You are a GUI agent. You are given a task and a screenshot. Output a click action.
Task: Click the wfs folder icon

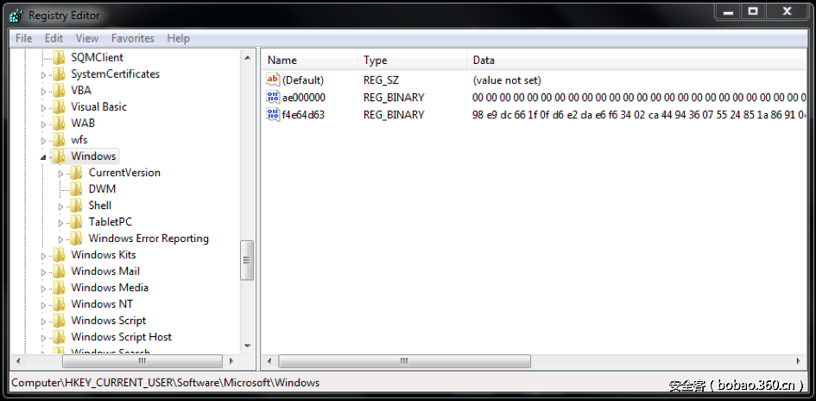[59, 139]
